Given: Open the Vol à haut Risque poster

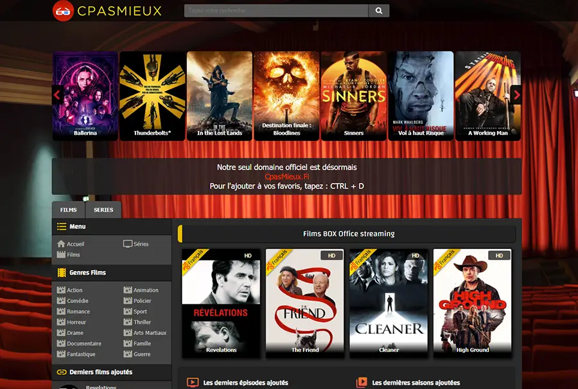Looking at the screenshot, I should [421, 96].
